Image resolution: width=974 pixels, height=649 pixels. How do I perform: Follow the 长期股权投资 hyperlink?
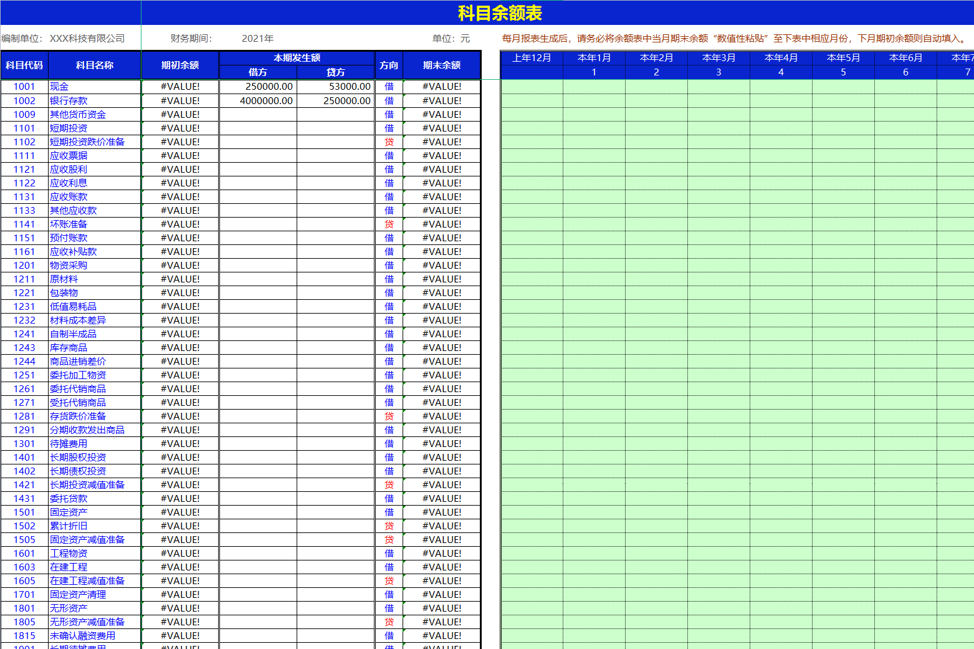[78, 457]
